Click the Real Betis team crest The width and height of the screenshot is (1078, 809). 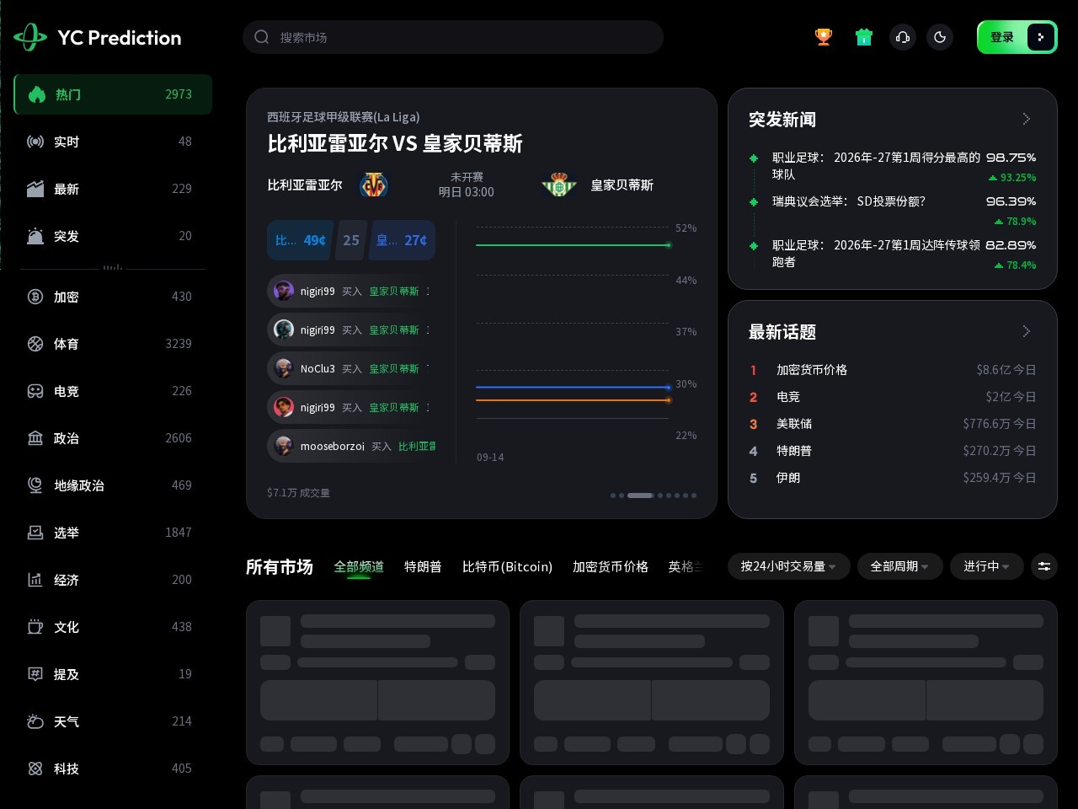(558, 185)
